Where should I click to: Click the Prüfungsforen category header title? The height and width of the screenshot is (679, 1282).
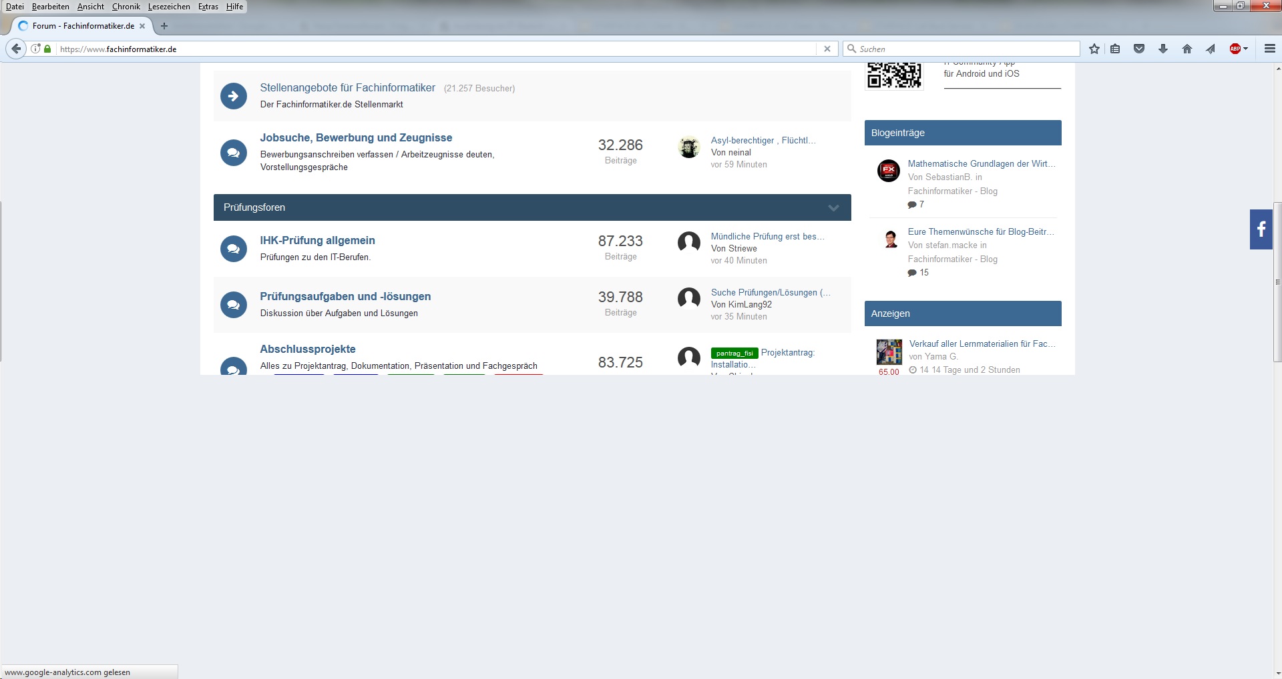coord(254,207)
